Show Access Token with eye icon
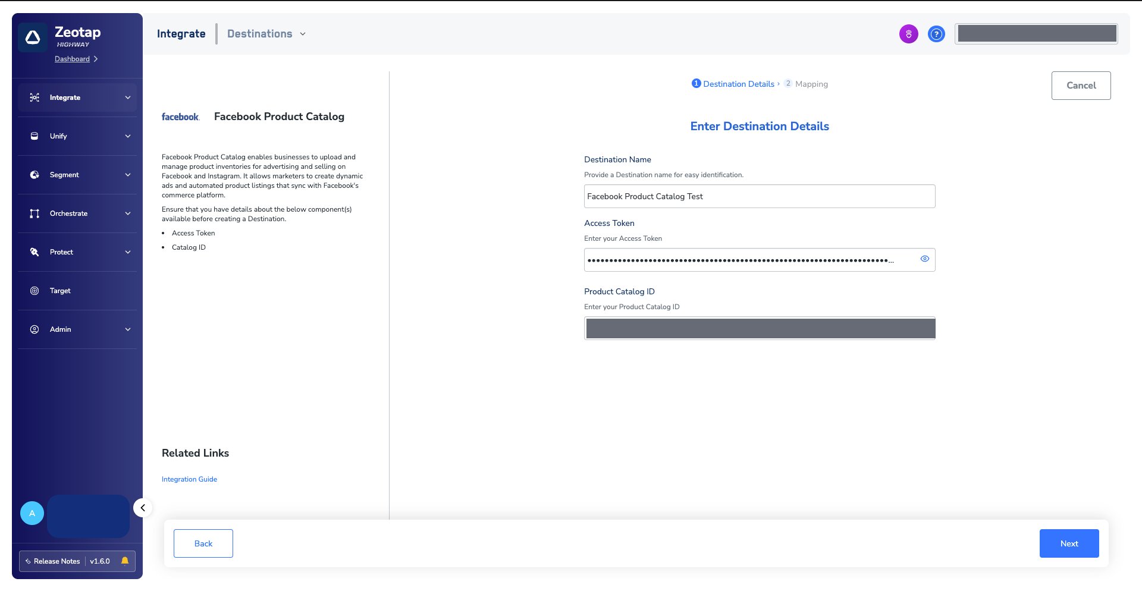The width and height of the screenshot is (1142, 591). coord(924,259)
